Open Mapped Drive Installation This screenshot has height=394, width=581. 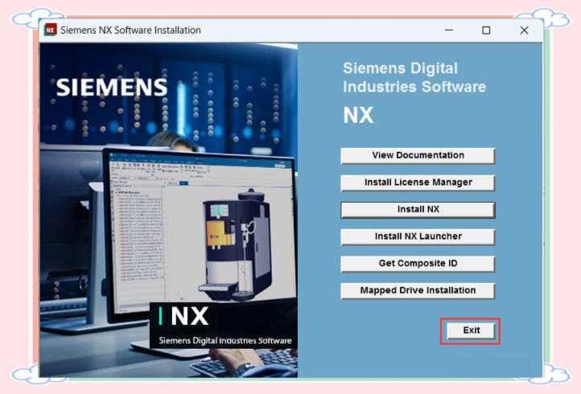point(418,291)
